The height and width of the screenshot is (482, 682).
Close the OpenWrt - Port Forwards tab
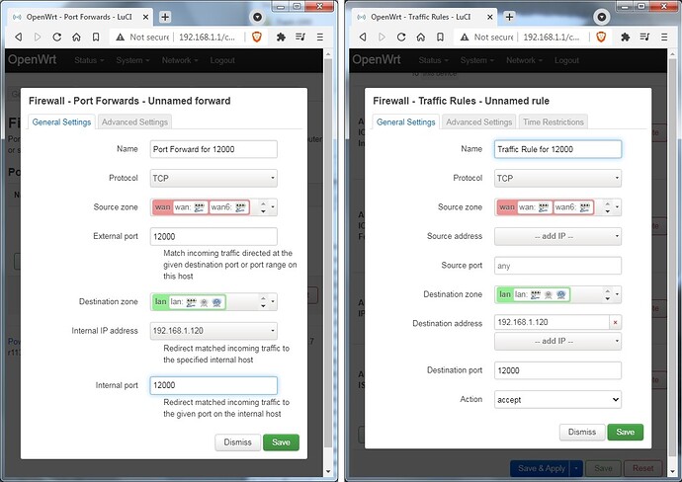pos(145,17)
